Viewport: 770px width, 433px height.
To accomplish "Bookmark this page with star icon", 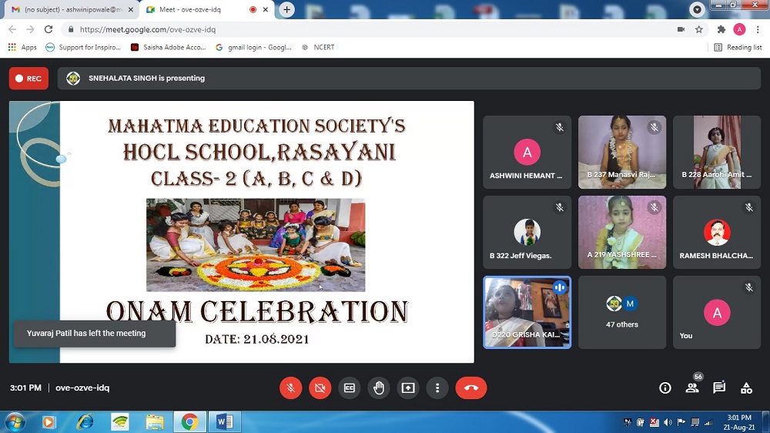I will (x=699, y=29).
